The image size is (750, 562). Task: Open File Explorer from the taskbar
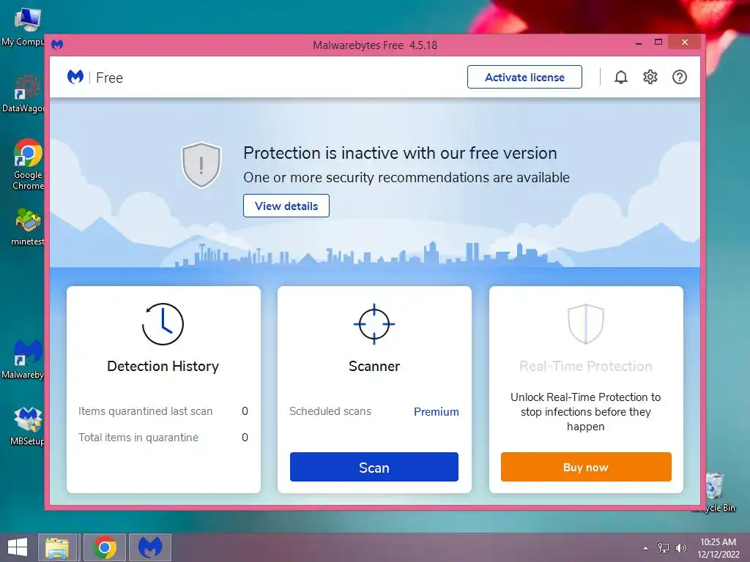click(57, 547)
